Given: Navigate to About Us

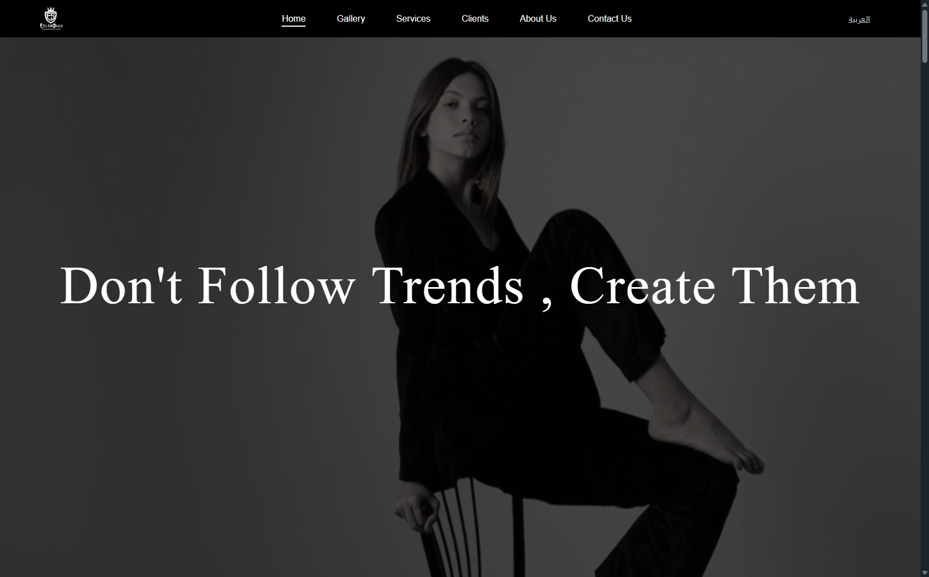Looking at the screenshot, I should pyautogui.click(x=538, y=18).
